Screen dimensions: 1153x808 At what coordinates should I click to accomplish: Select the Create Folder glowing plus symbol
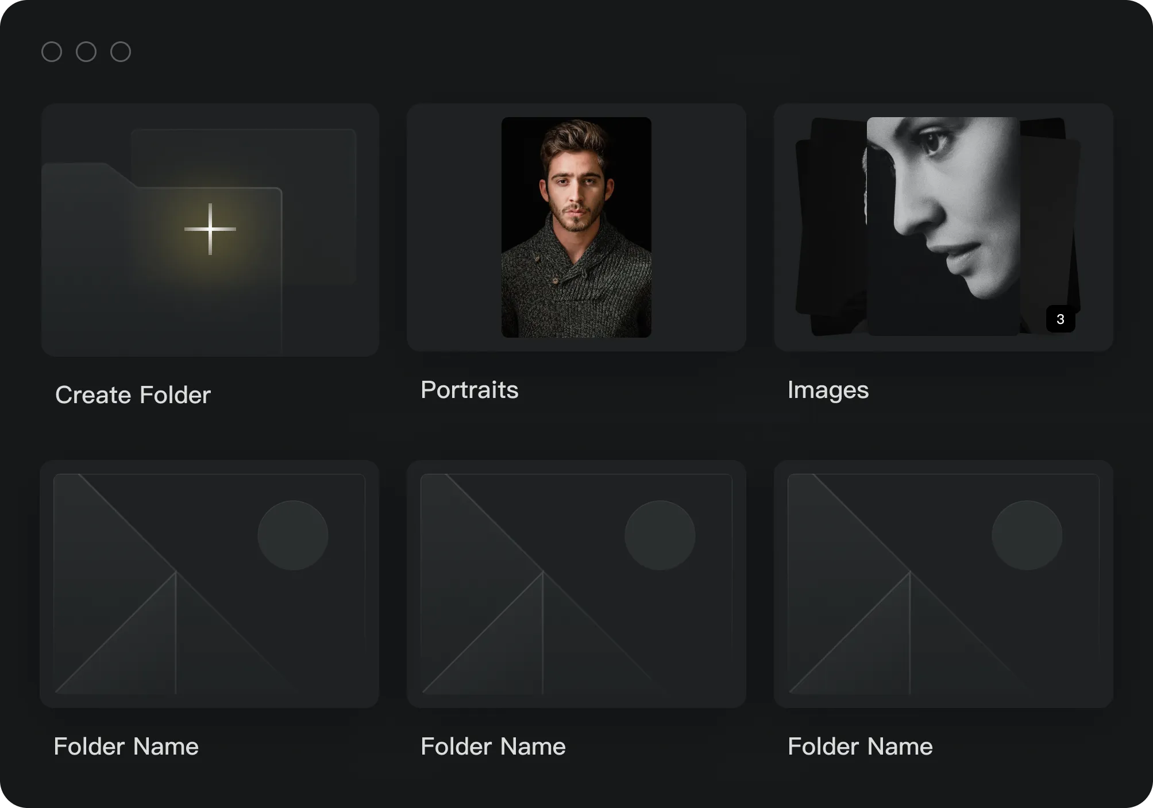point(210,228)
